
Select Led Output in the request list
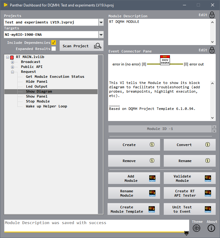[37, 86]
